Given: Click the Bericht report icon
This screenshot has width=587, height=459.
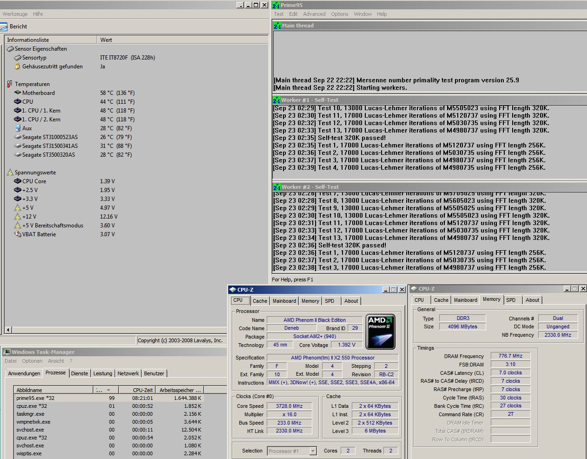Looking at the screenshot, I should point(4,27).
